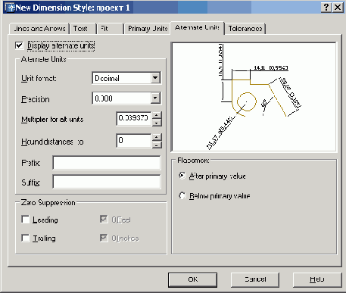Confirm with the OK button
The width and height of the screenshot is (346, 293).
click(192, 279)
